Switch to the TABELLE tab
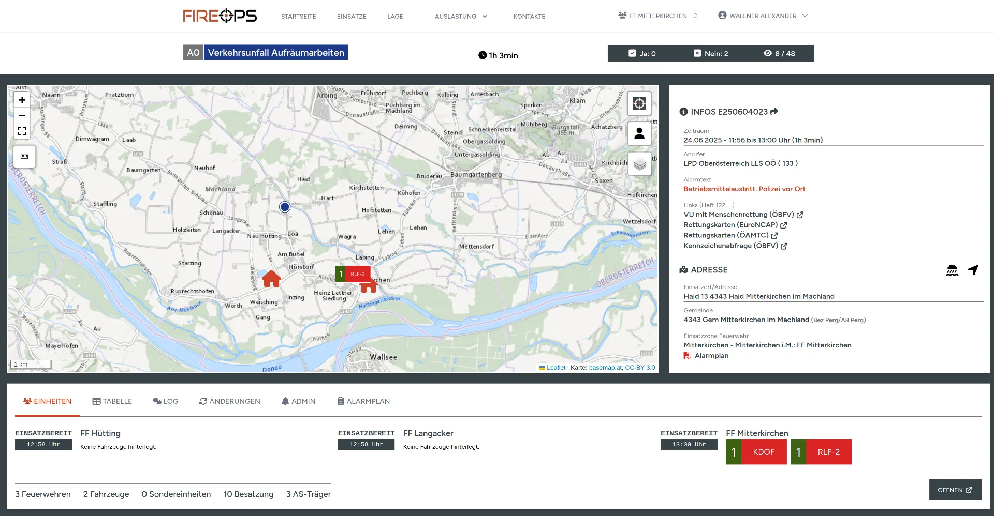Image resolution: width=994 pixels, height=516 pixels. tap(112, 401)
